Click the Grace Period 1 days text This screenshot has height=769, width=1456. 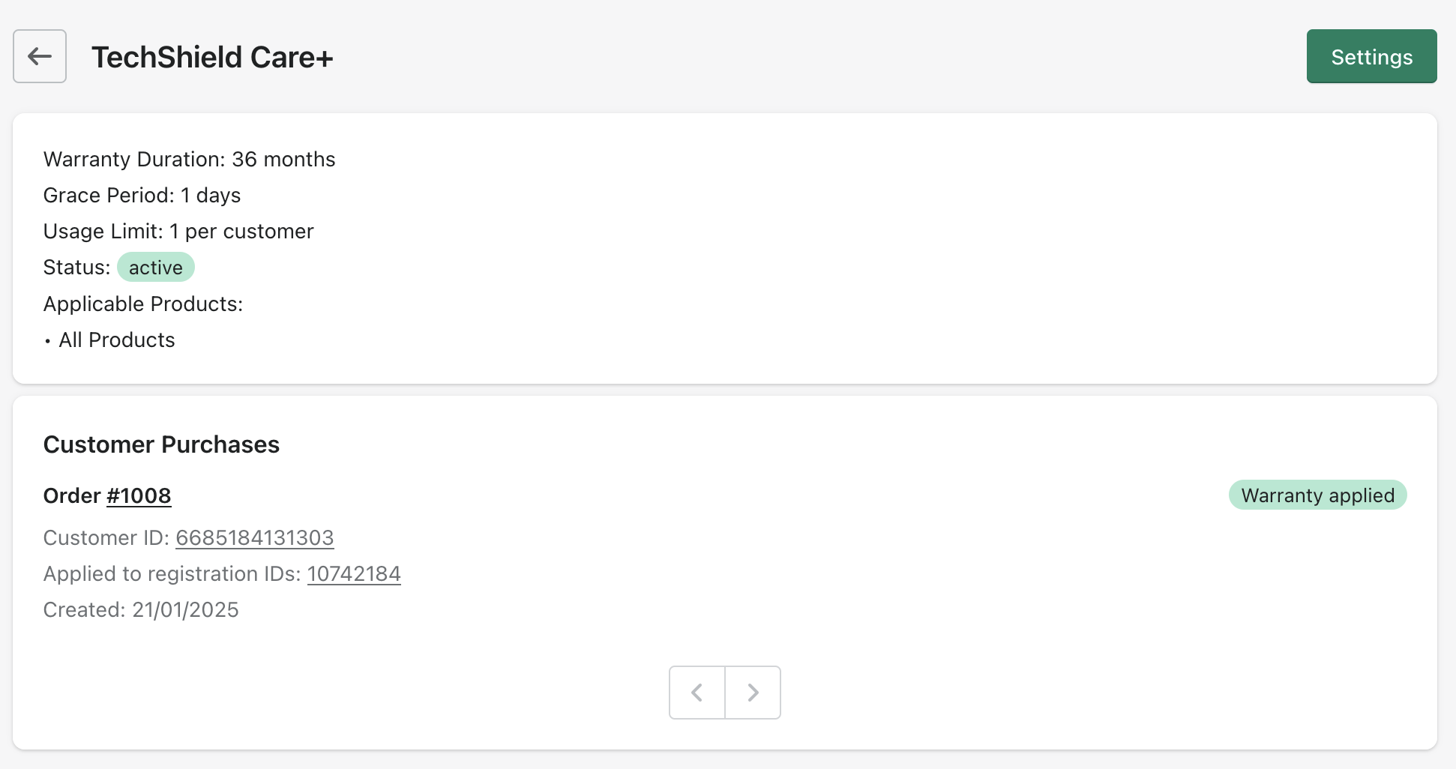[142, 195]
